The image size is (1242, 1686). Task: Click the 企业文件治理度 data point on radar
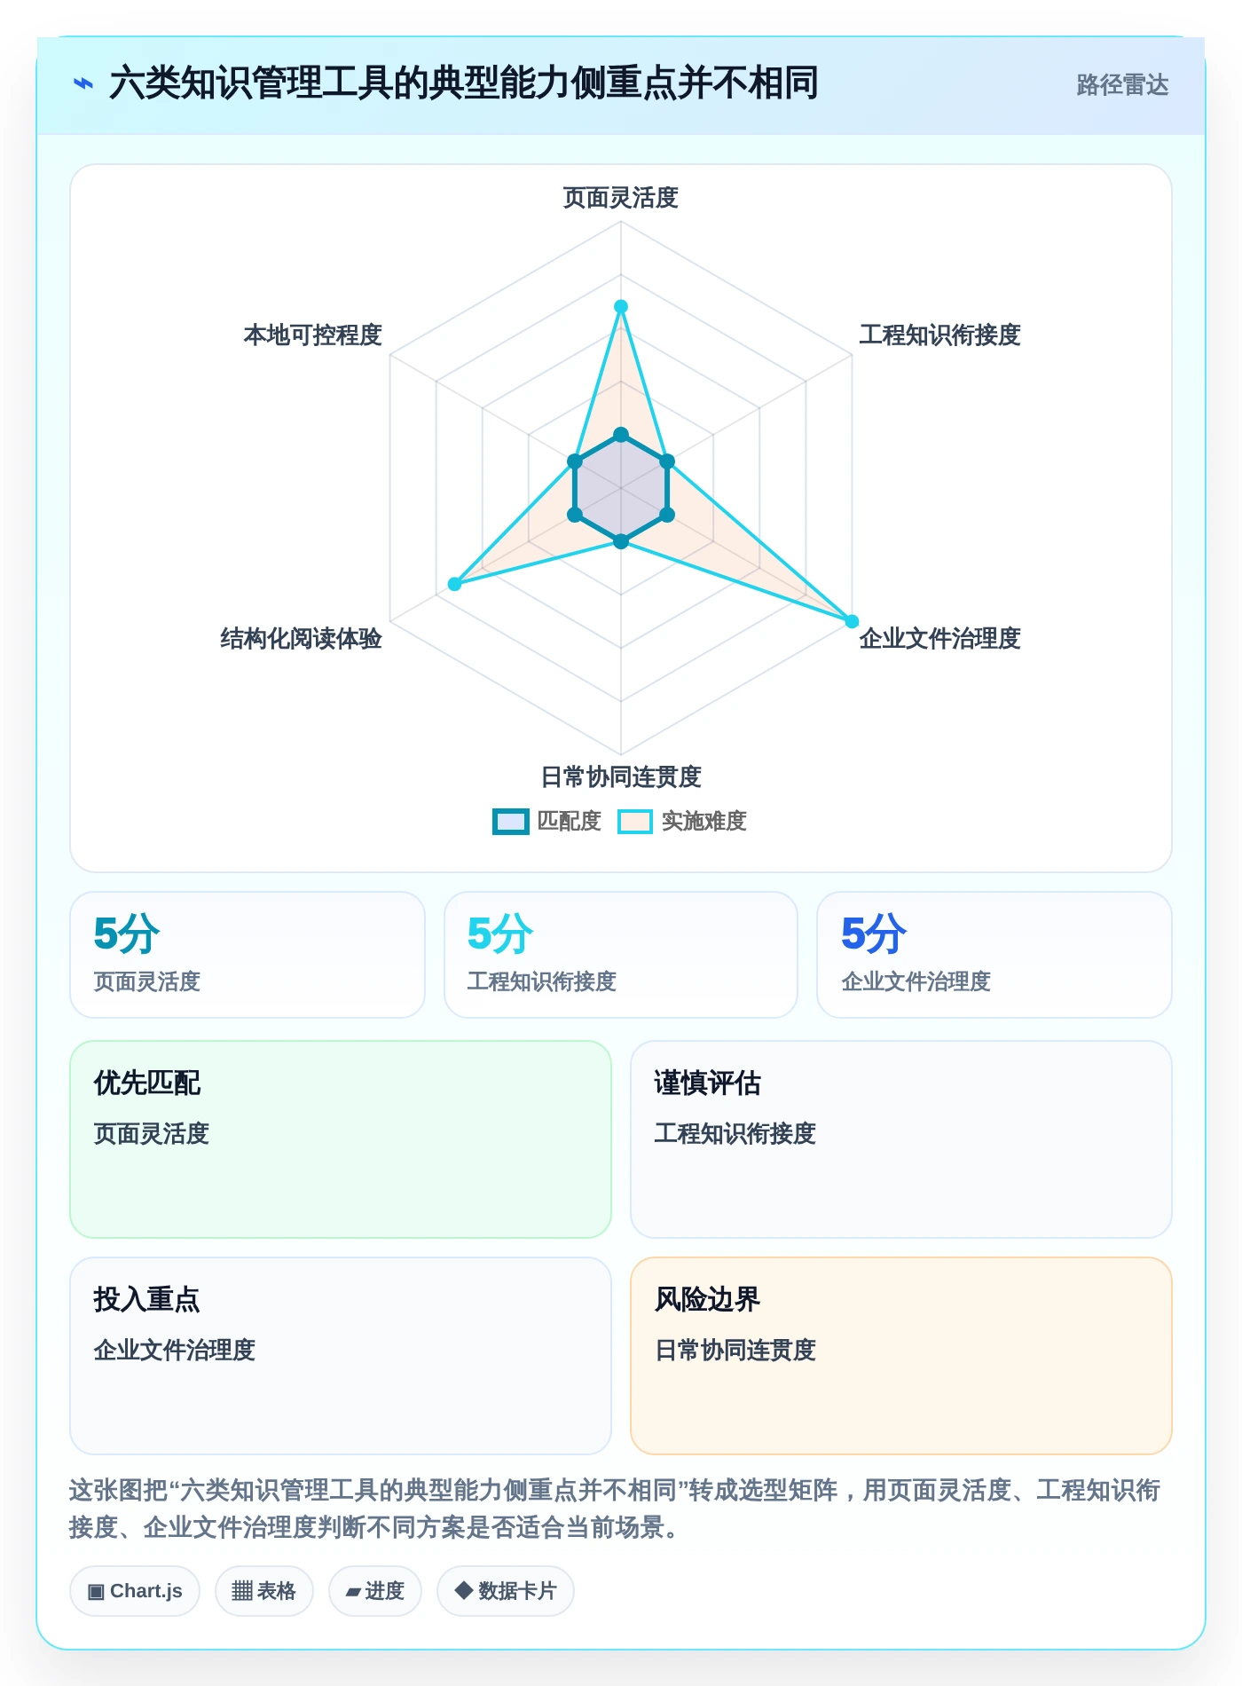852,621
